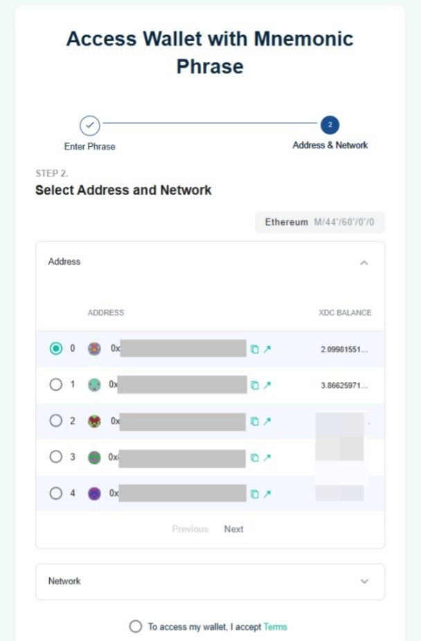Viewport: 421px width, 641px height.
Task: Open row 0 address in explorer
Action: [267, 349]
